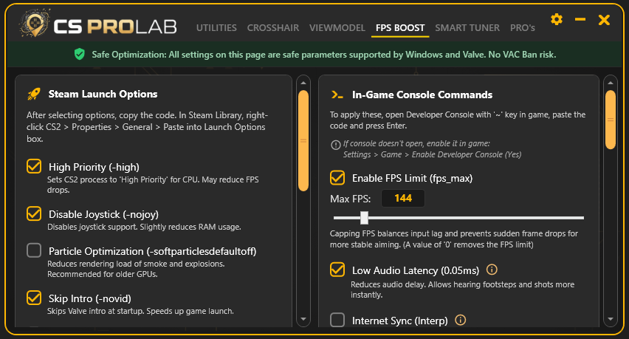Click 'Disables joystick support' description text
Viewport: 629px width, 339px height.
144,227
